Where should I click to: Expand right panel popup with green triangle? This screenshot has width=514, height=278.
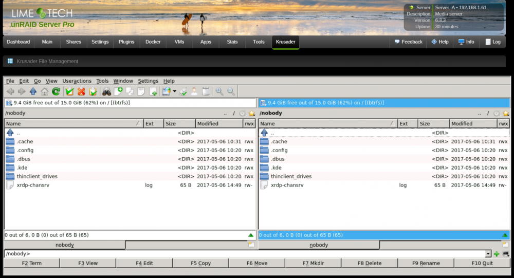505,235
